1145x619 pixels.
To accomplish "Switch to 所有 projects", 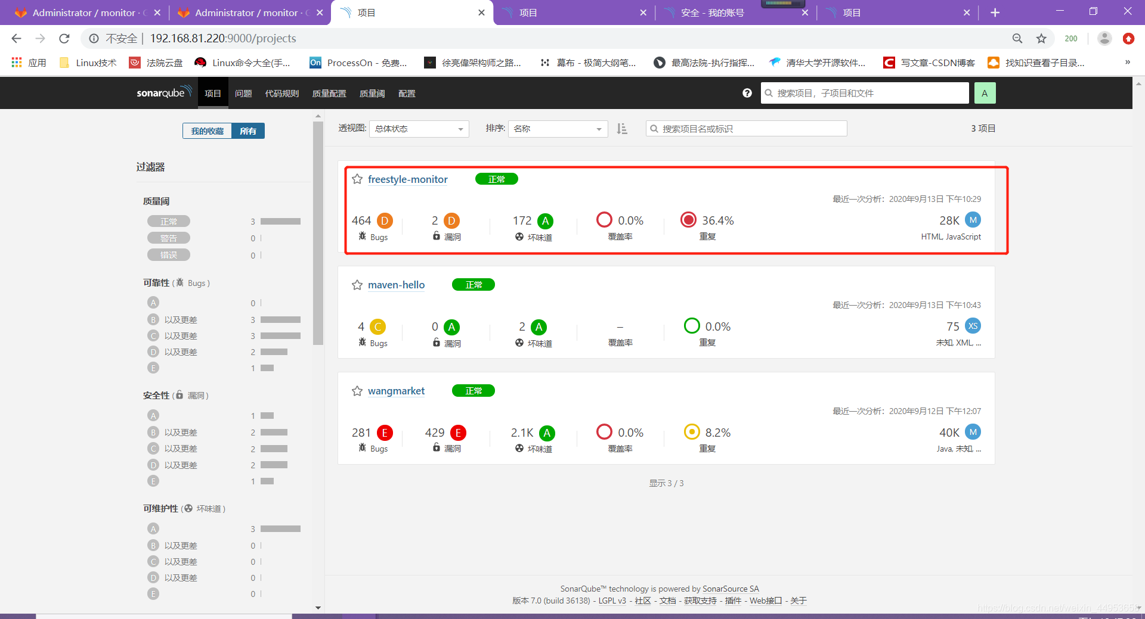I will tap(248, 131).
